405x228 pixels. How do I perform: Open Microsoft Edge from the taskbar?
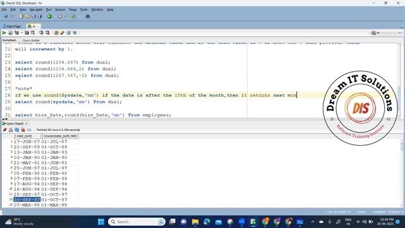pos(207,222)
